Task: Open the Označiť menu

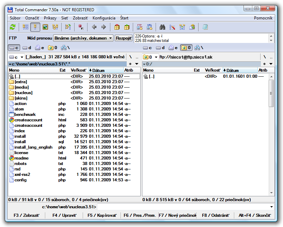Action: pos(32,18)
